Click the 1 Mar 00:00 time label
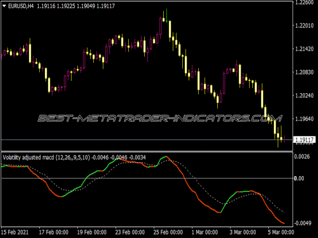Screen dimensions: 318x238 tap(205, 232)
